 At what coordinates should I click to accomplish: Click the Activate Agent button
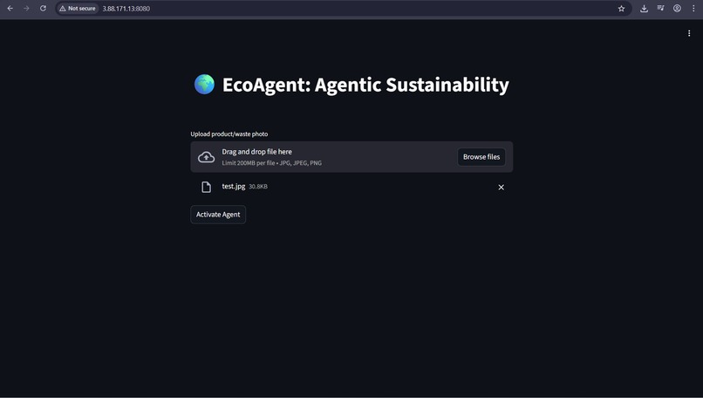[218, 215]
